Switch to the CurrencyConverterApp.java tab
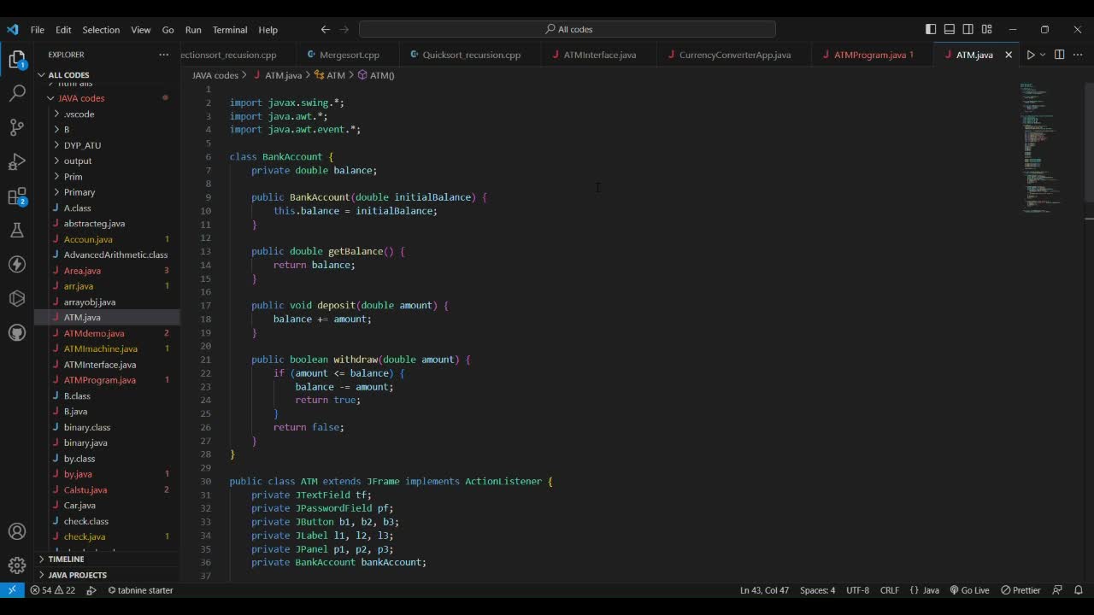Image resolution: width=1094 pixels, height=615 pixels. pos(734,55)
